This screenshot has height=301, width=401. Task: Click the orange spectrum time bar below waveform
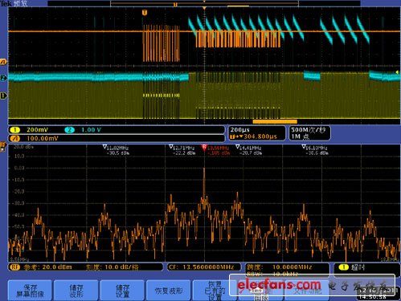click(275, 122)
